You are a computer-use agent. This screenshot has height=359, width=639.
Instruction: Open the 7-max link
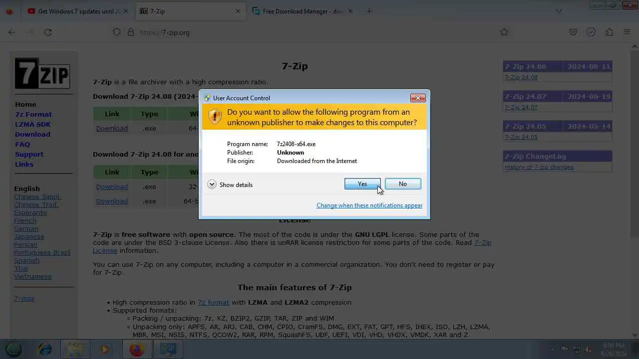(x=24, y=298)
